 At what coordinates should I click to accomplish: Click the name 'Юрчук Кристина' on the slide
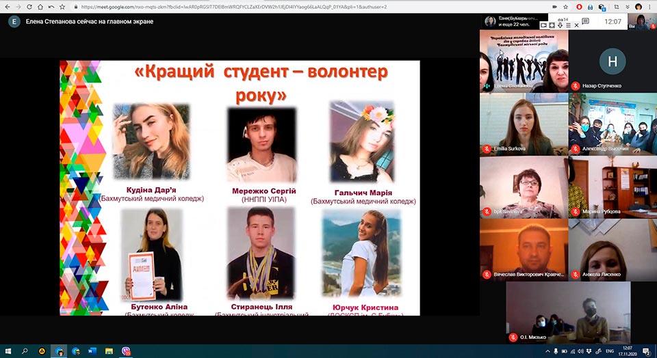365,307
